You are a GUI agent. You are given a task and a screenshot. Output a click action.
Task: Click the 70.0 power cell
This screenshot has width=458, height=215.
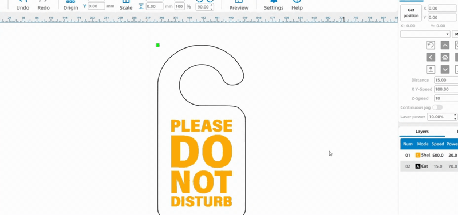pyautogui.click(x=453, y=166)
